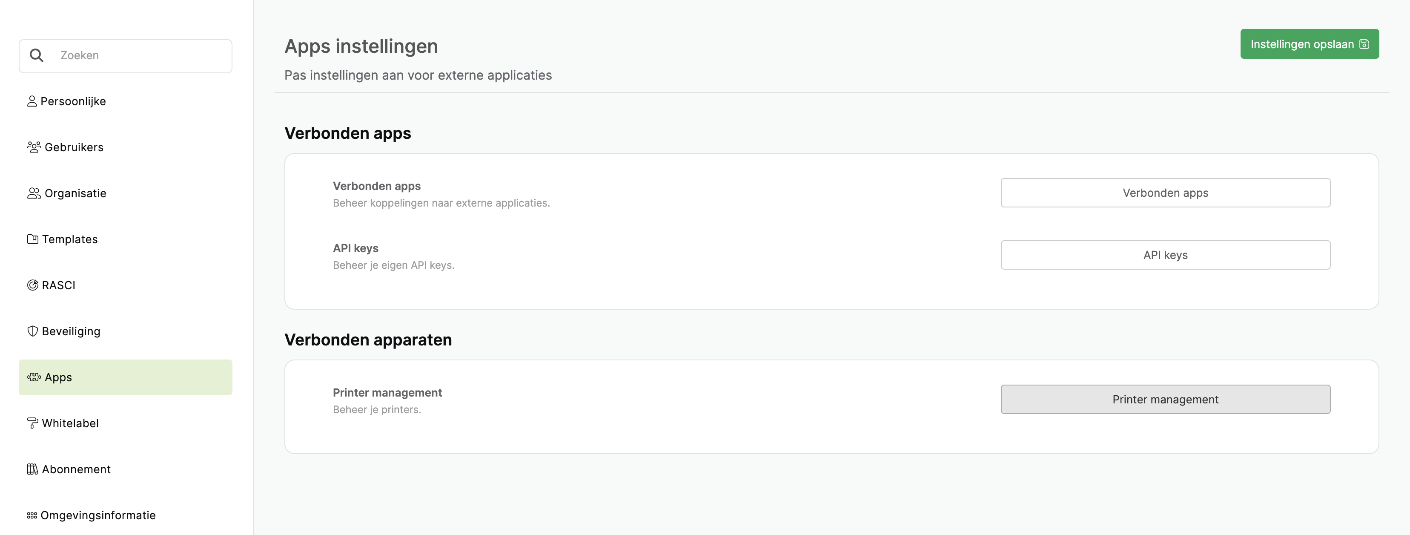1410x535 pixels.
Task: Open the API keys management button
Action: (x=1165, y=255)
